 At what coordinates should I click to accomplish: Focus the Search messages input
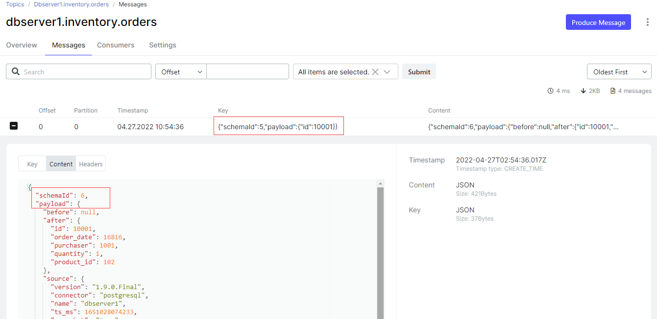click(78, 71)
